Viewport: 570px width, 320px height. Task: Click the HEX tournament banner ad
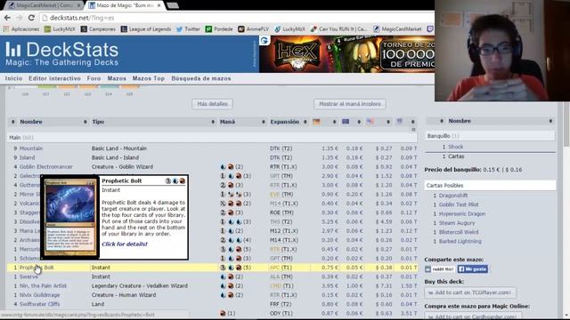(347, 54)
